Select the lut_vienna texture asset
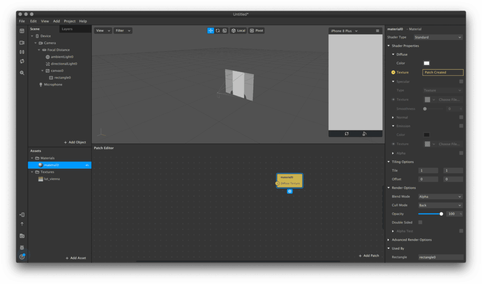The width and height of the screenshot is (482, 284). [x=48, y=179]
